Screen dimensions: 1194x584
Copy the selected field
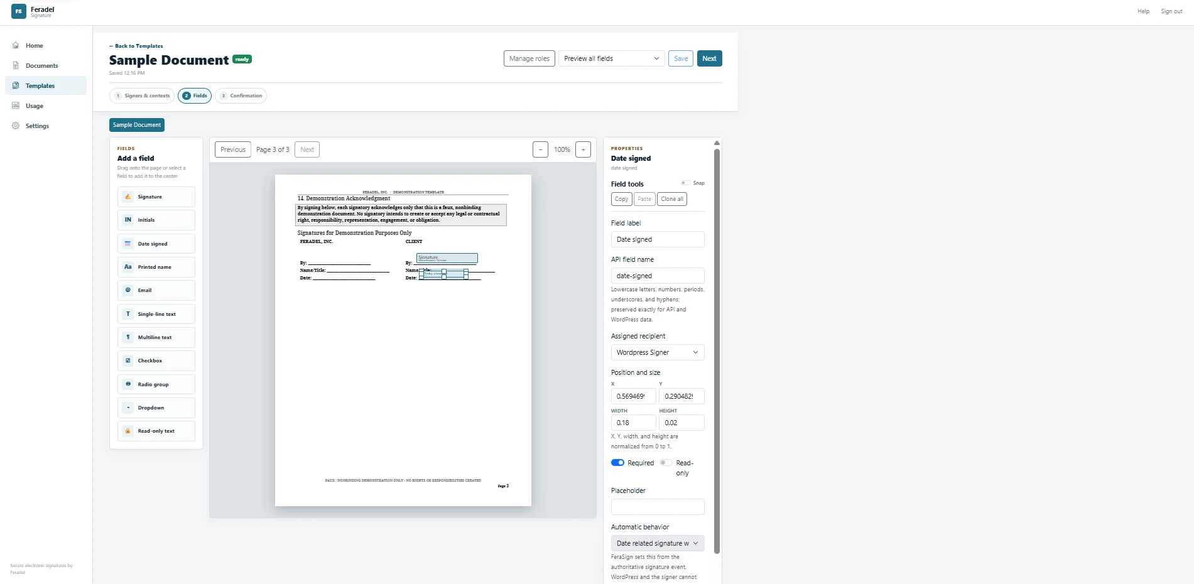(622, 199)
